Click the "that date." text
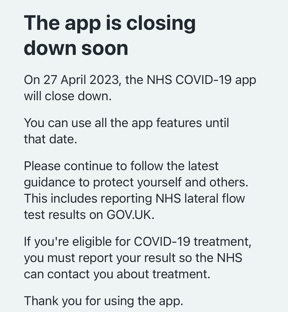This screenshot has width=288, height=312. click(x=50, y=139)
